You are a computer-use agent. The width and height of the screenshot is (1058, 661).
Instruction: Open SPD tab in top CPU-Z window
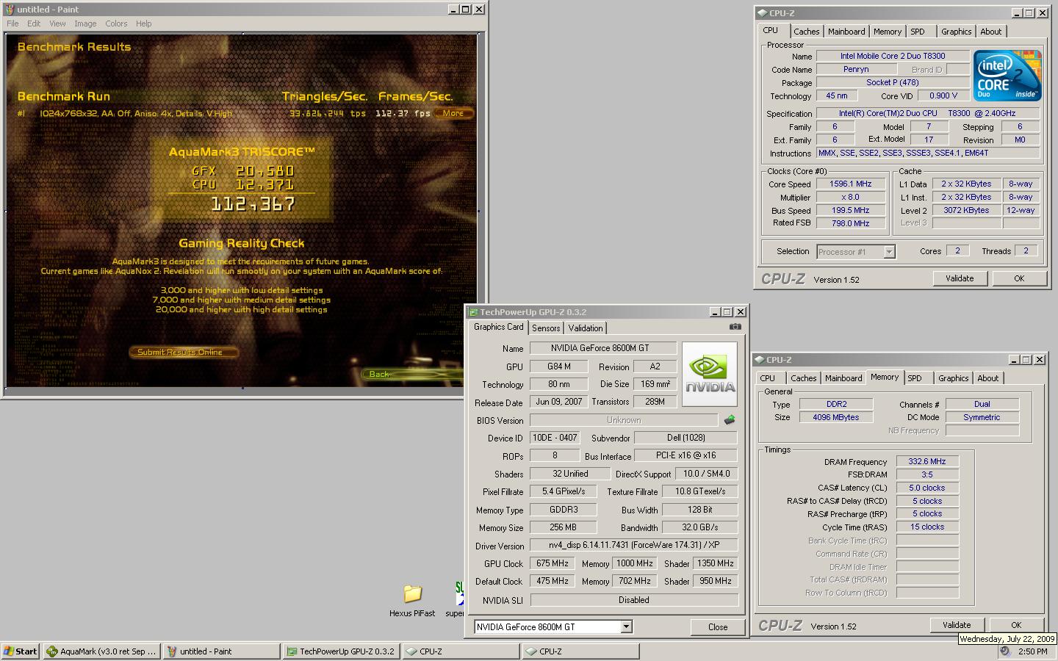tap(918, 32)
